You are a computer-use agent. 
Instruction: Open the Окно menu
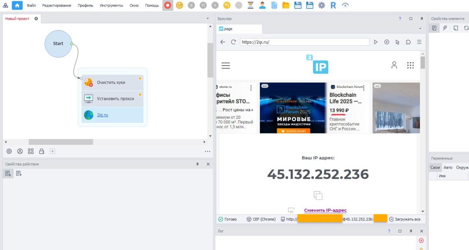(134, 5)
